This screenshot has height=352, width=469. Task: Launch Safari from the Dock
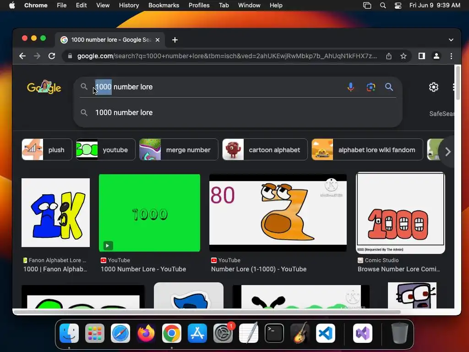pyautogui.click(x=120, y=333)
